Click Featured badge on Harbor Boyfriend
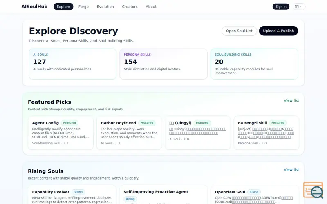The height and width of the screenshot is (204, 327). pyautogui.click(x=147, y=123)
